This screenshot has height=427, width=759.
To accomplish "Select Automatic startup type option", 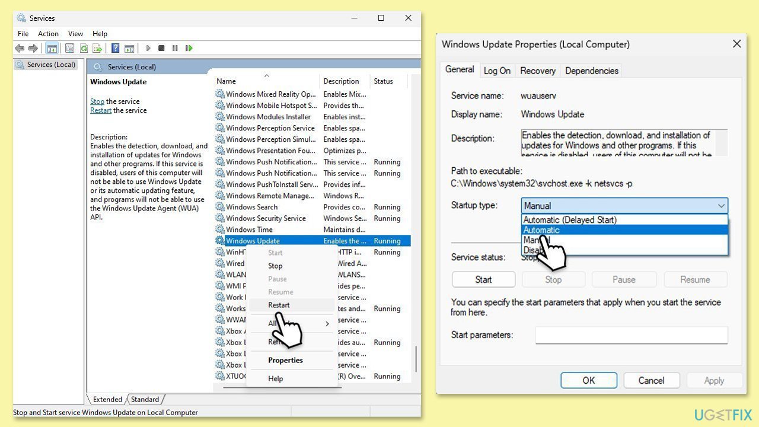I will click(x=624, y=230).
